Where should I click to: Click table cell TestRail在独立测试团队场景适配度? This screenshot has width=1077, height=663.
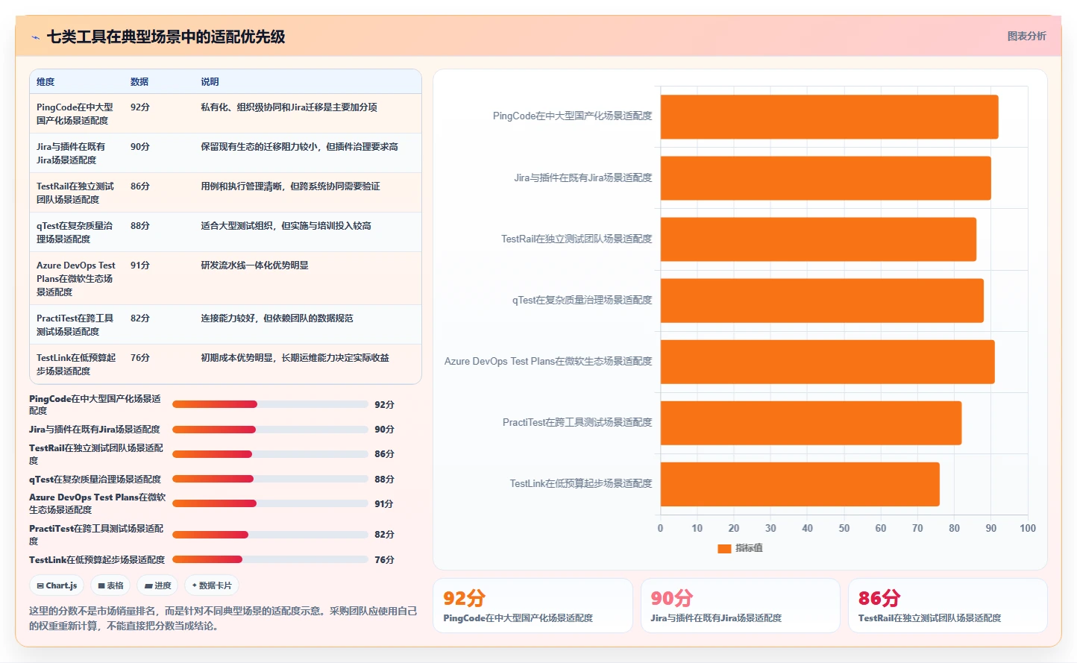click(x=75, y=192)
